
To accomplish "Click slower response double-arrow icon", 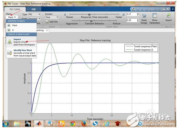I will tap(65, 15).
